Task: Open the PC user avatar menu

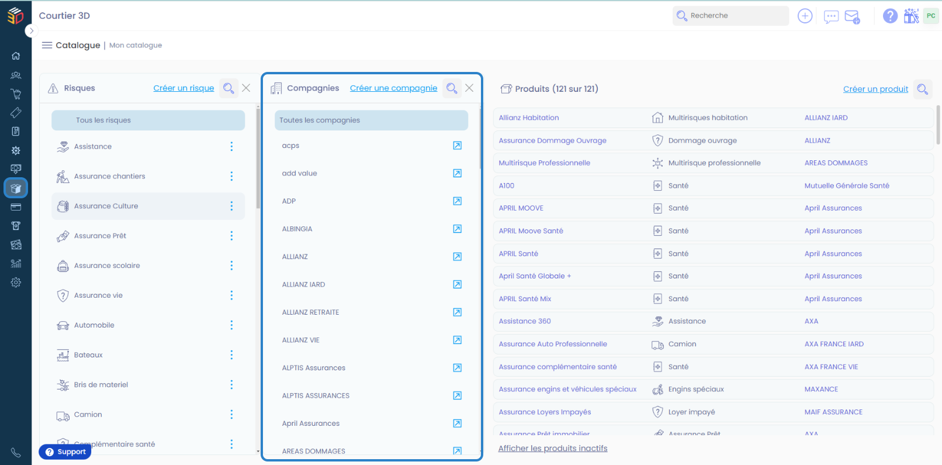Action: click(931, 16)
